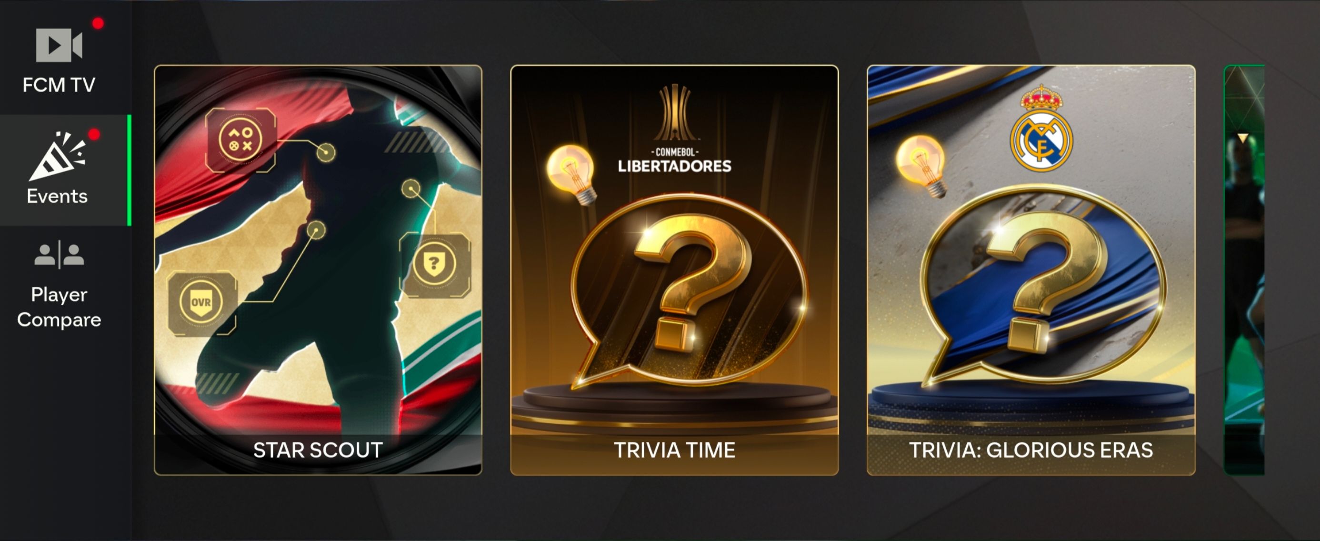Switch to the Player Compare tab label
The image size is (1320, 541).
point(59,307)
